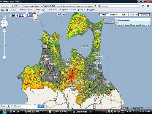The image size is (152, 114).
Task: Add bookmark with the plus button
Action: (12, 6)
